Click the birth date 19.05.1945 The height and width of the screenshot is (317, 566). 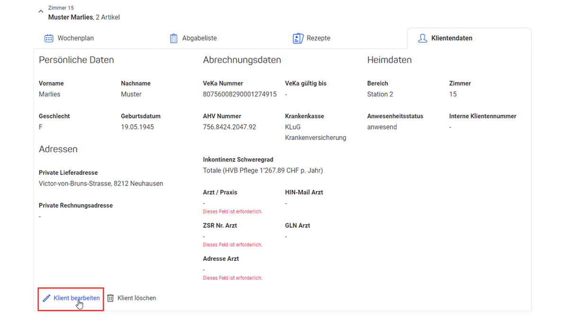click(x=137, y=127)
